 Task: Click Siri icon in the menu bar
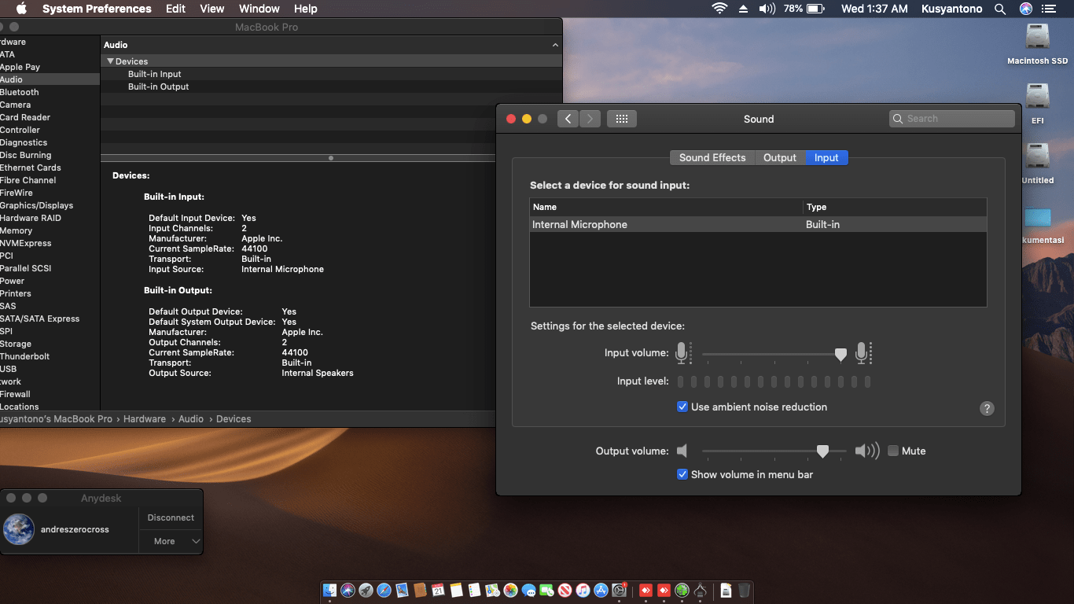[1026, 9]
